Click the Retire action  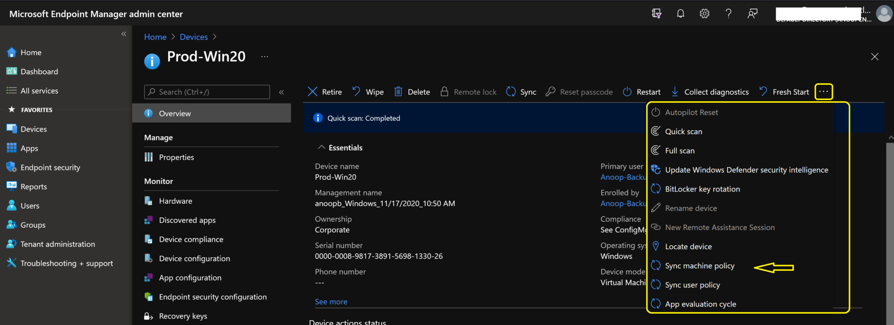point(325,92)
